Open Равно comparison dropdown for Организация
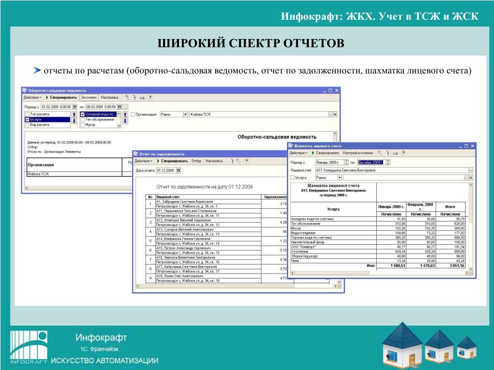Viewport: 494px width, 370px height. 186,115
